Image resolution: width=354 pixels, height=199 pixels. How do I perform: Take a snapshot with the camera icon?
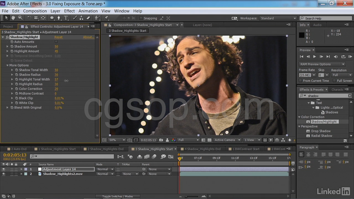pyautogui.click(x=161, y=140)
